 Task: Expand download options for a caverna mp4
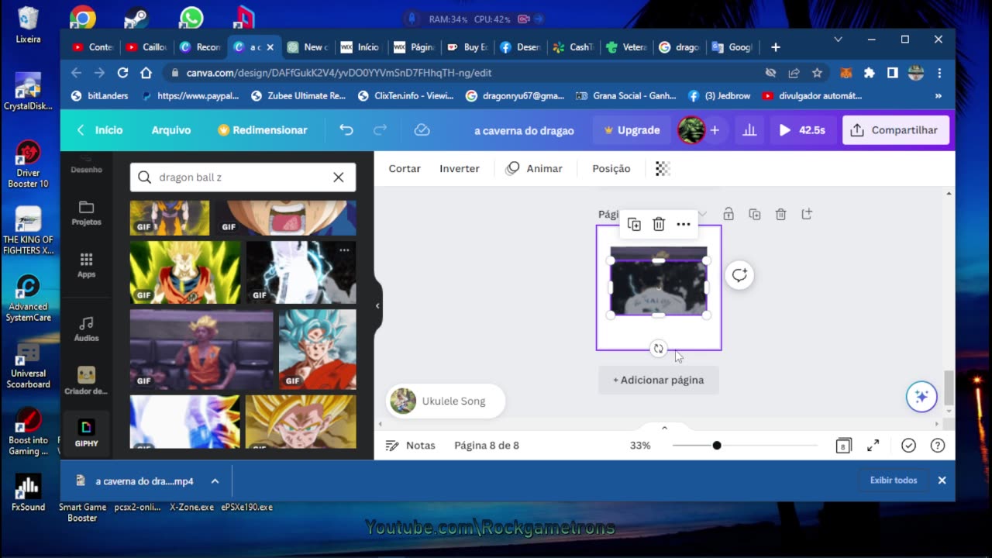tap(215, 481)
